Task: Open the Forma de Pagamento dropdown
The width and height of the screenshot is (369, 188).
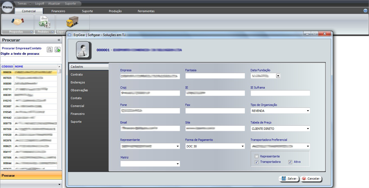Action: (x=243, y=146)
